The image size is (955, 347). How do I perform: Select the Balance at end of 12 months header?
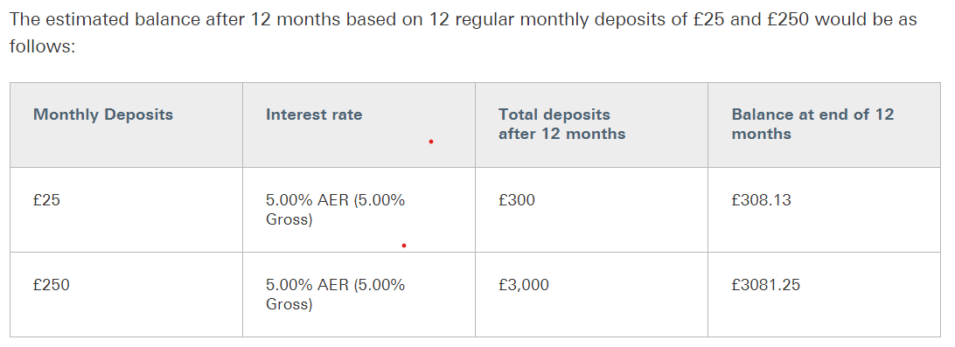pyautogui.click(x=812, y=124)
